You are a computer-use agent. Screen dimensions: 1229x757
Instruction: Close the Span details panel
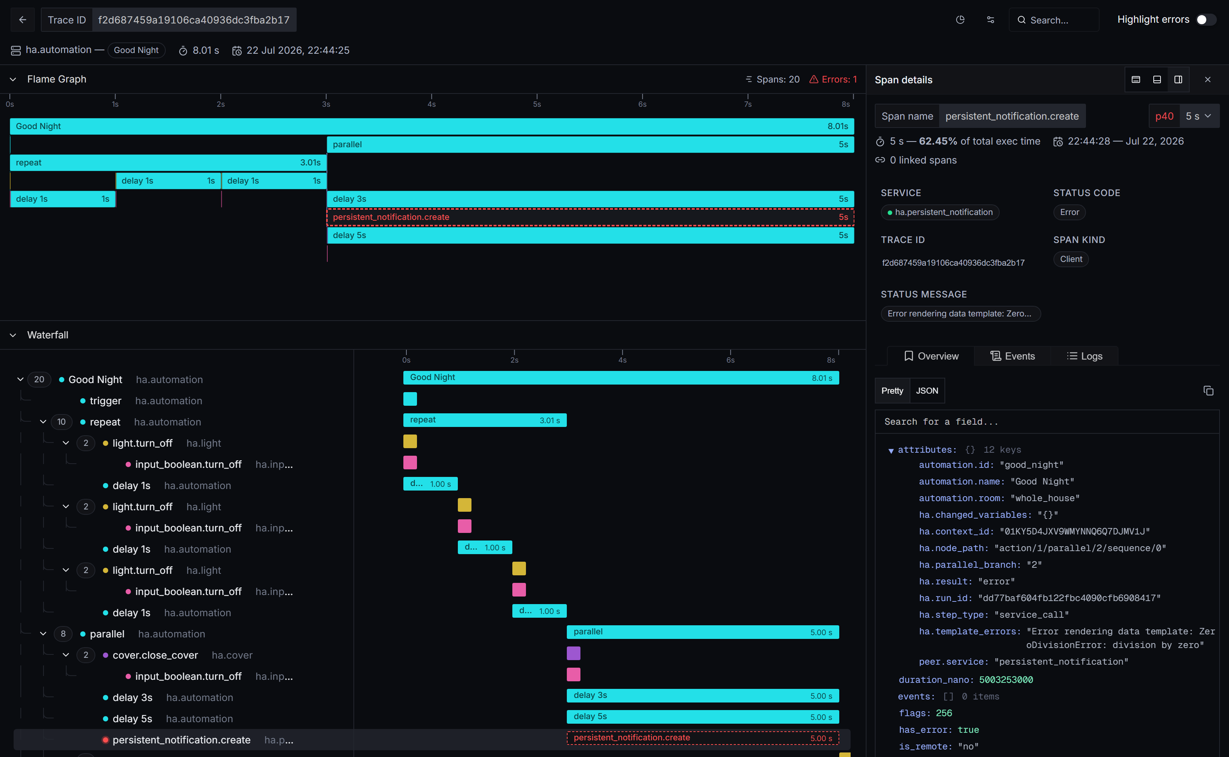pos(1207,79)
